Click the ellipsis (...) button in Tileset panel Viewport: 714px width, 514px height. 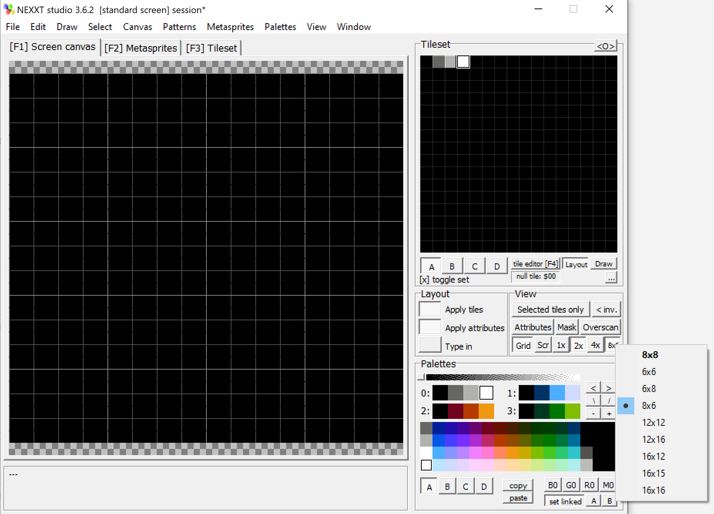click(x=611, y=278)
